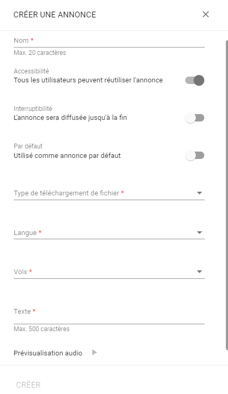This screenshot has width=228, height=394.
Task: Click the CRÉER UNE ANNONCE title
Action: click(55, 15)
